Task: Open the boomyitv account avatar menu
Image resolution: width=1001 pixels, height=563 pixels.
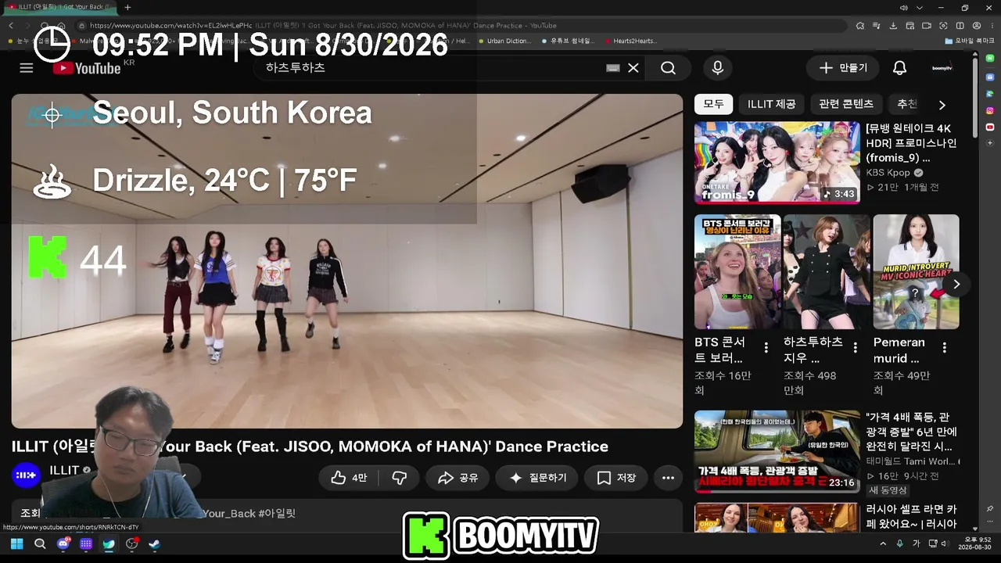Action: [x=942, y=68]
